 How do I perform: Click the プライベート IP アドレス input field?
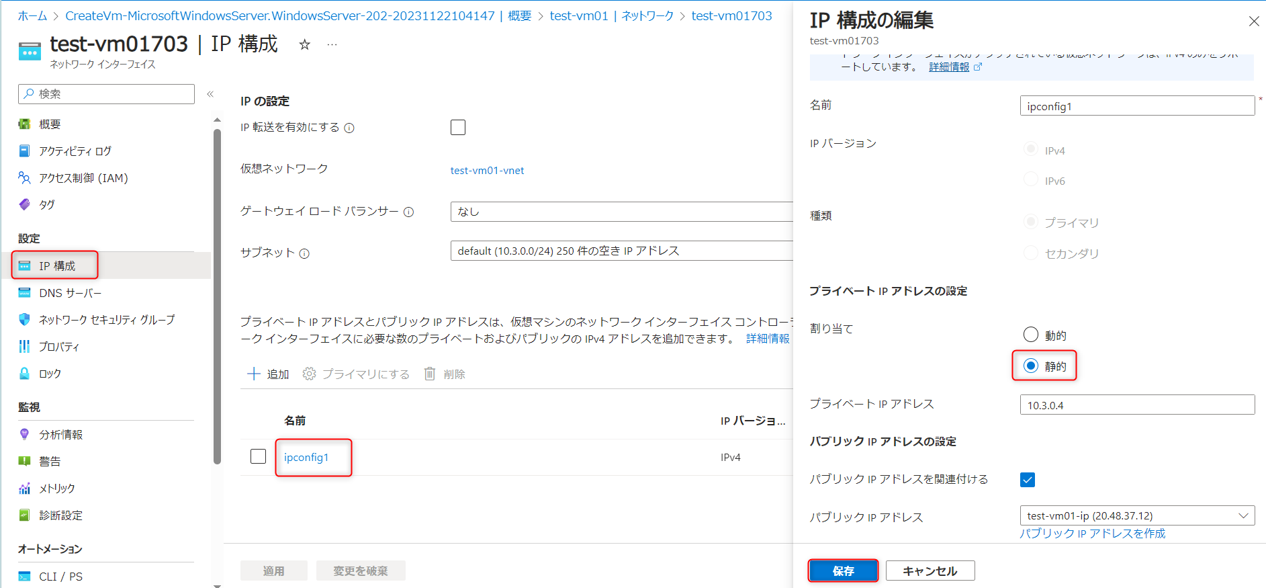coord(1136,405)
